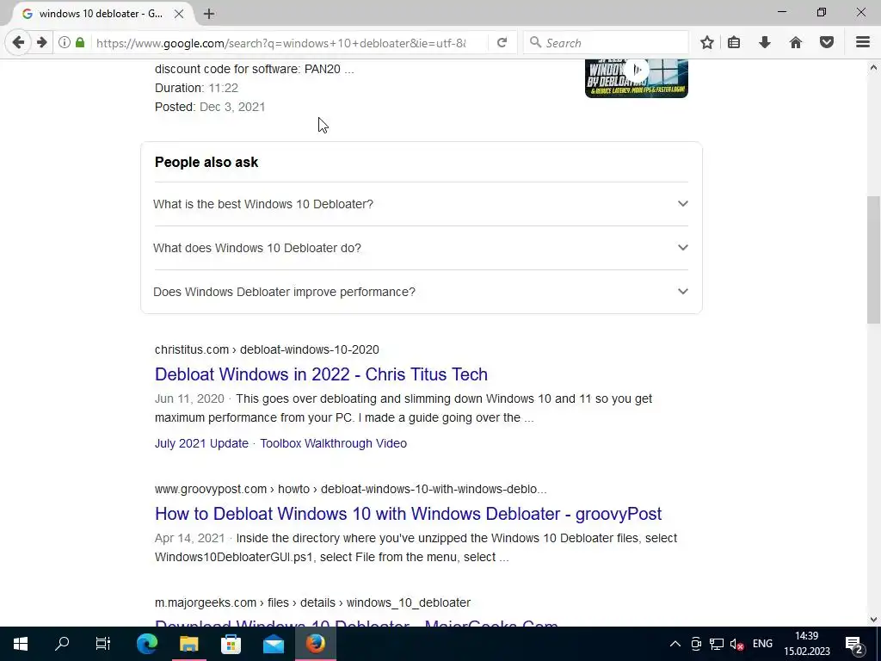Open Windows taskbar search
The image size is (881, 661).
(62, 644)
